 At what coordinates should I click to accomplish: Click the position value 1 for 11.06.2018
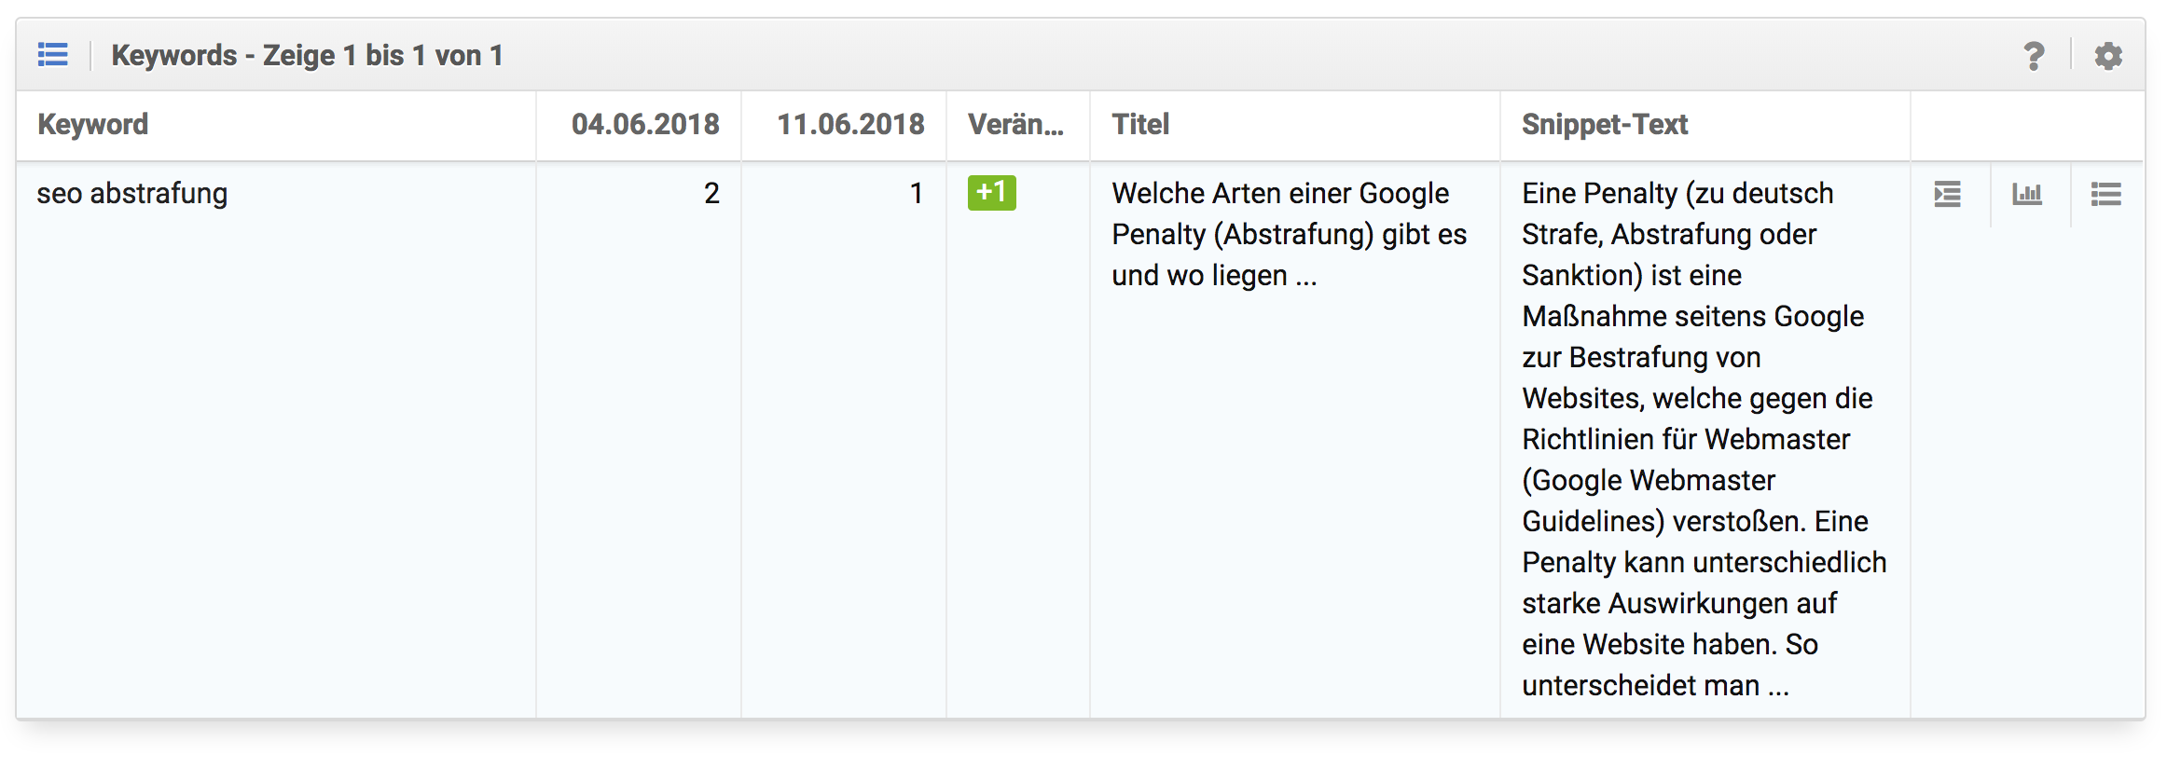tap(917, 194)
